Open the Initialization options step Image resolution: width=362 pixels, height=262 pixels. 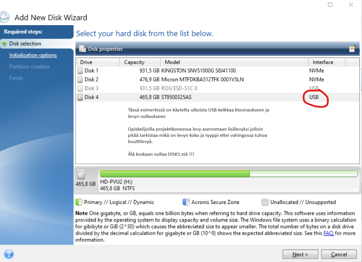point(33,55)
